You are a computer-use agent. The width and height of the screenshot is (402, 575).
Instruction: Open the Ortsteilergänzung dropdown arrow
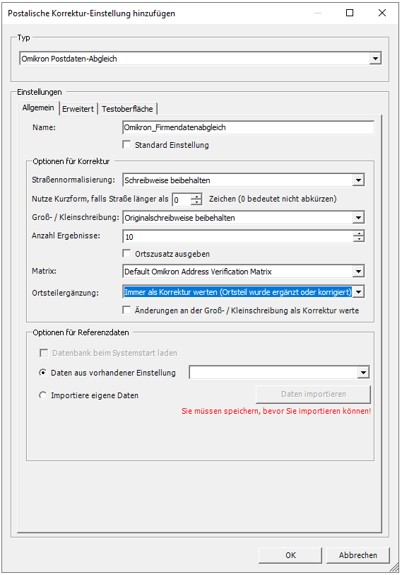click(x=358, y=292)
